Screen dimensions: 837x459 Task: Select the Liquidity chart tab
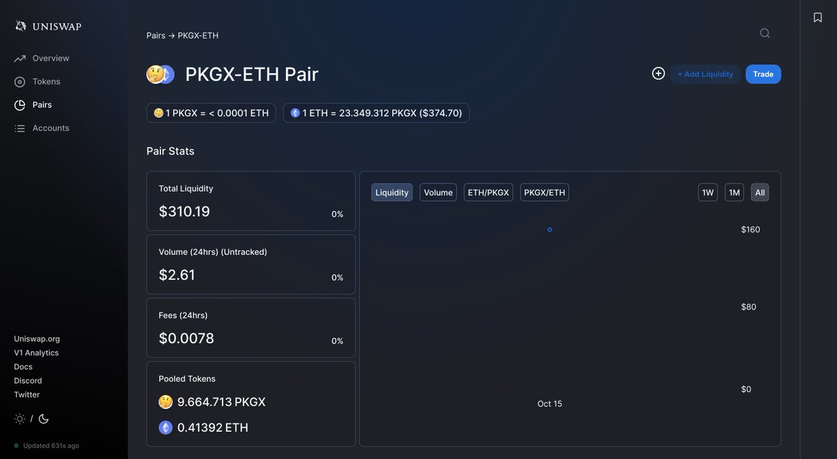392,193
